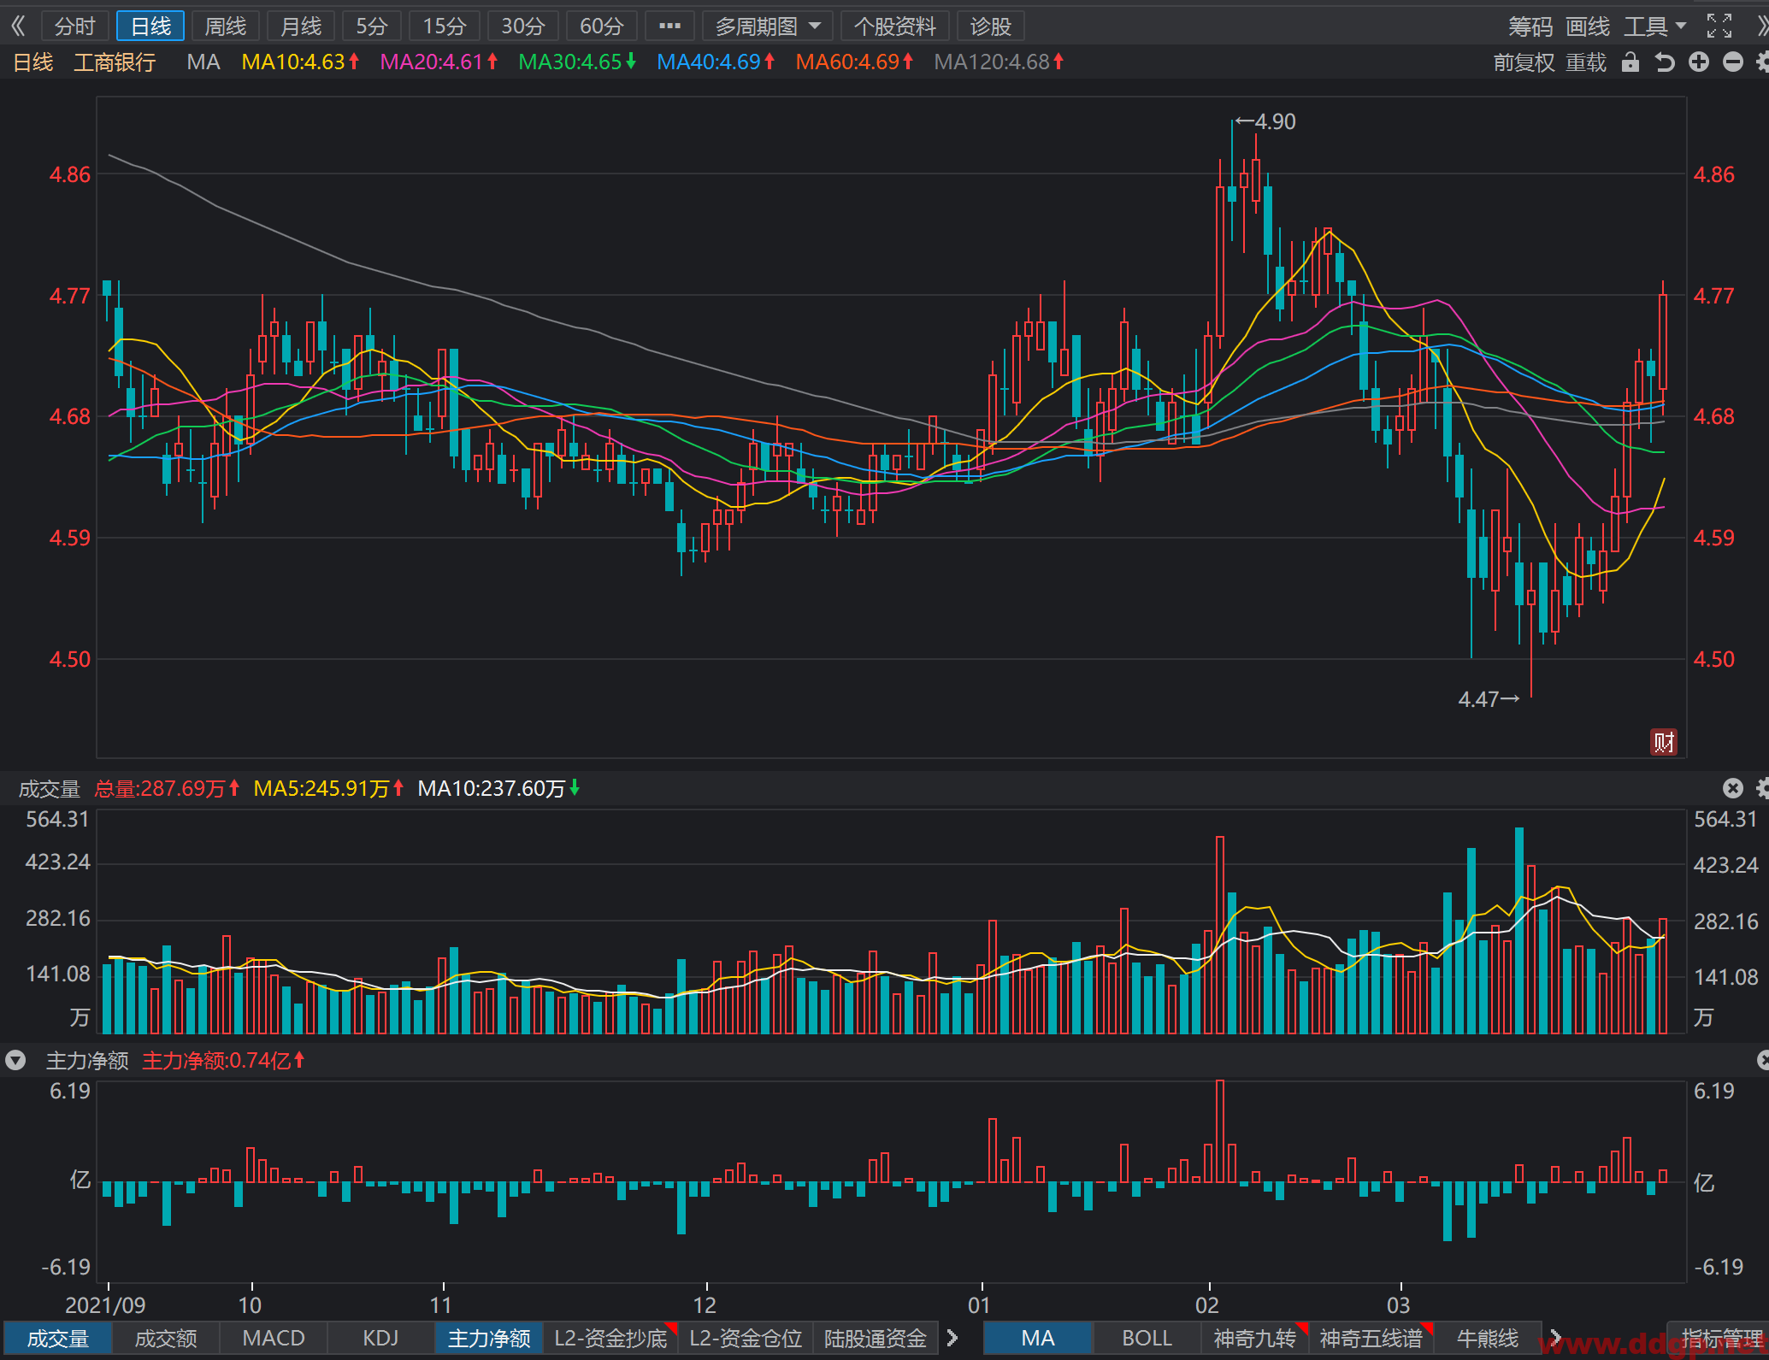Open the 多周期图 dropdown
Screen dimensions: 1769x1360
(x=768, y=26)
